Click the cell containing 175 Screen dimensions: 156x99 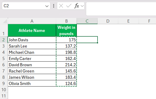[x=66, y=40]
